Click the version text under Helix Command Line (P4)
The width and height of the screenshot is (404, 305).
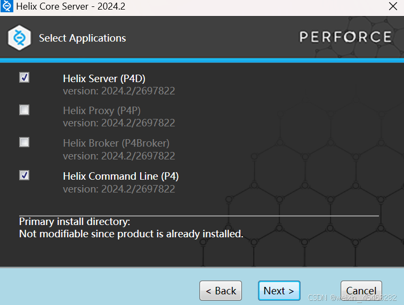coord(119,189)
